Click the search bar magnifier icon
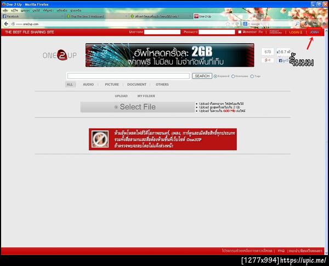 297,24
